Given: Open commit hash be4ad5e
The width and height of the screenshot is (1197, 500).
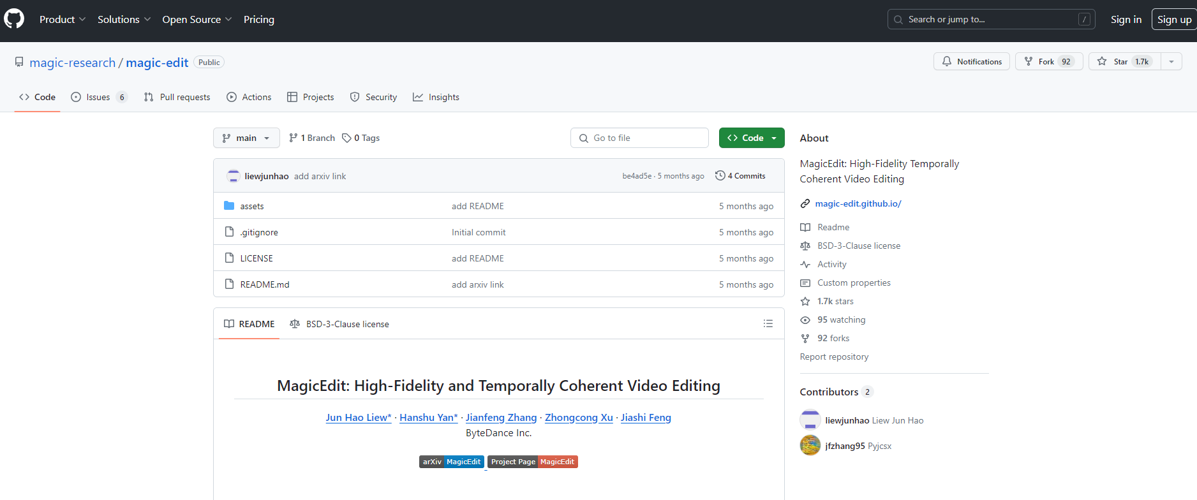Looking at the screenshot, I should coord(637,176).
